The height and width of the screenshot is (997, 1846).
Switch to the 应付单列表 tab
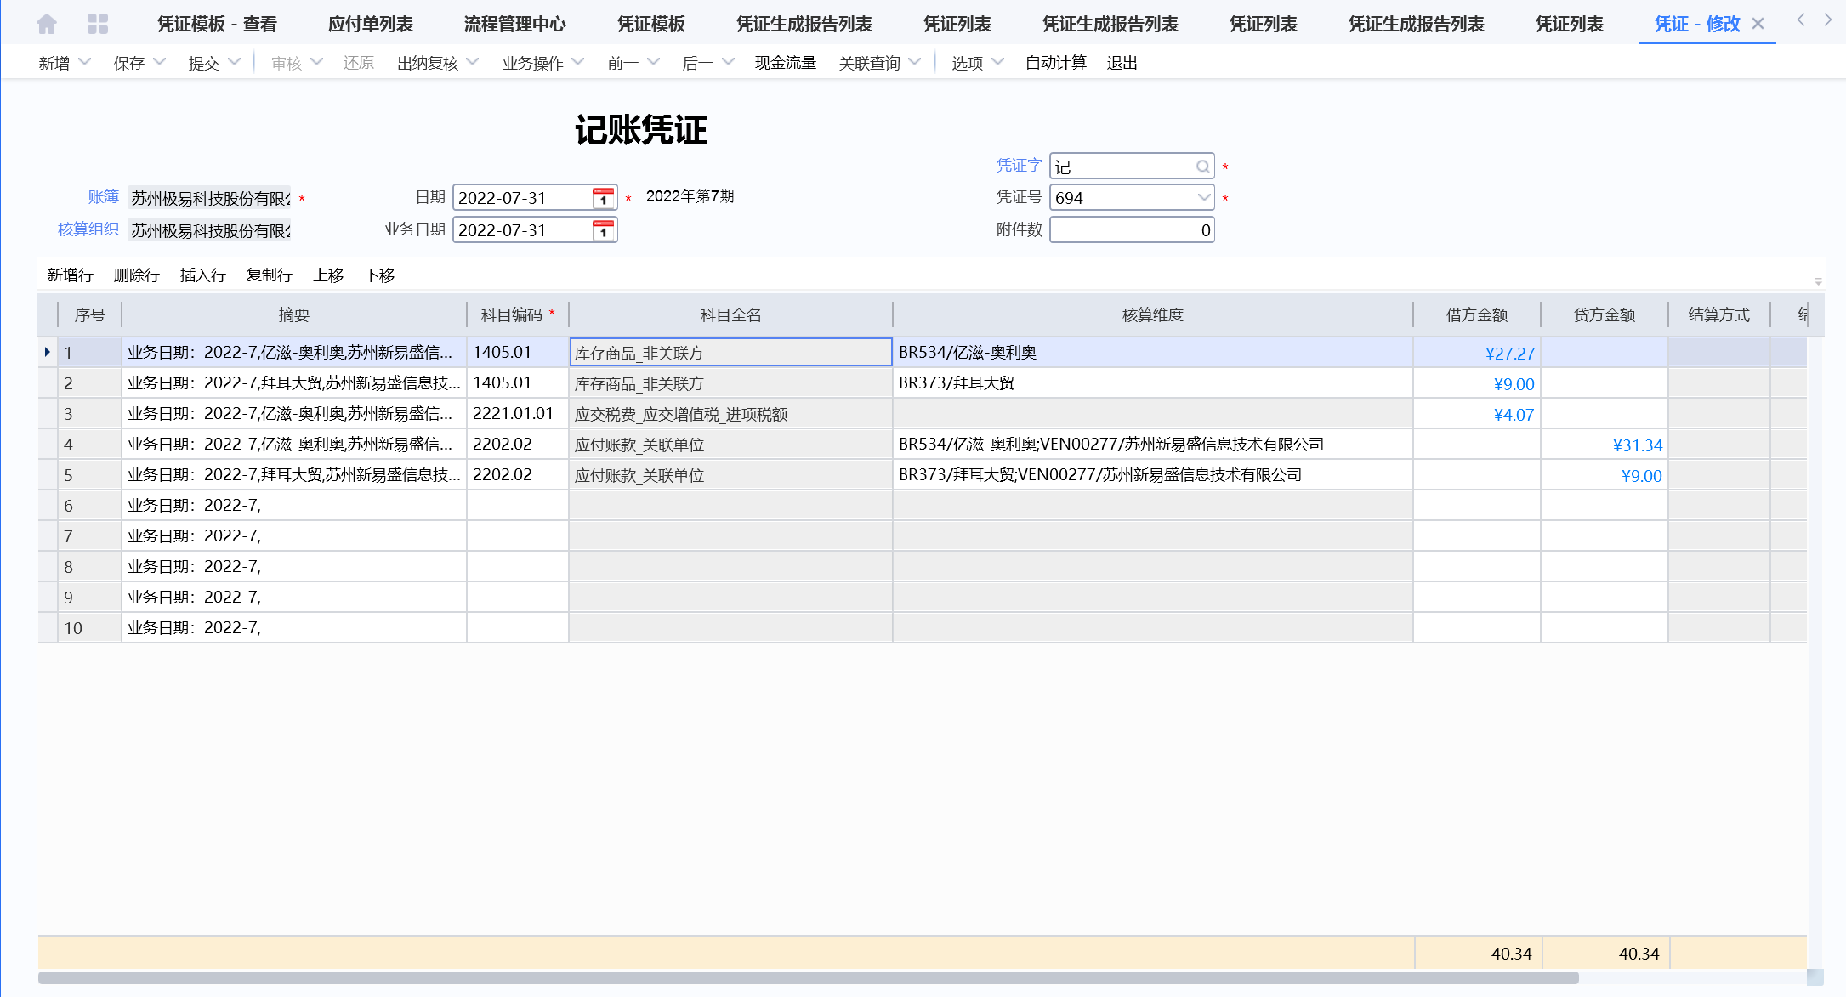point(371,24)
